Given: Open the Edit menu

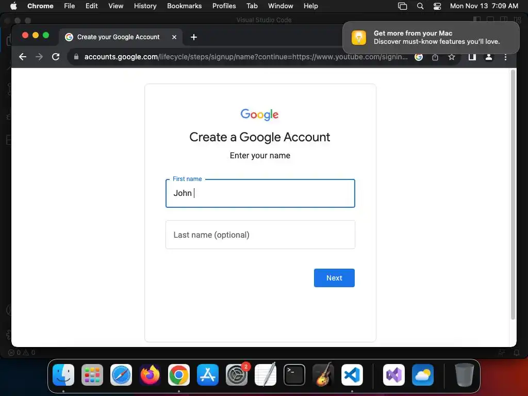Looking at the screenshot, I should [x=91, y=6].
